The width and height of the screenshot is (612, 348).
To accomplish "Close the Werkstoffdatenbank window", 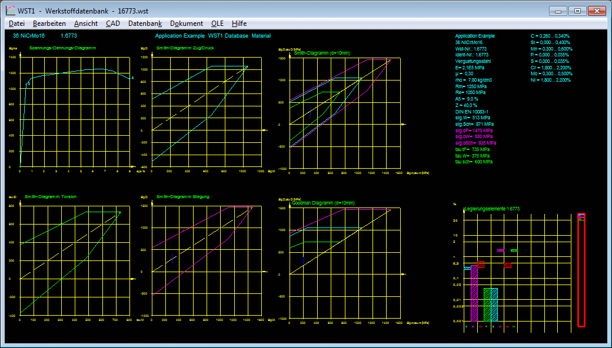I will click(x=596, y=11).
